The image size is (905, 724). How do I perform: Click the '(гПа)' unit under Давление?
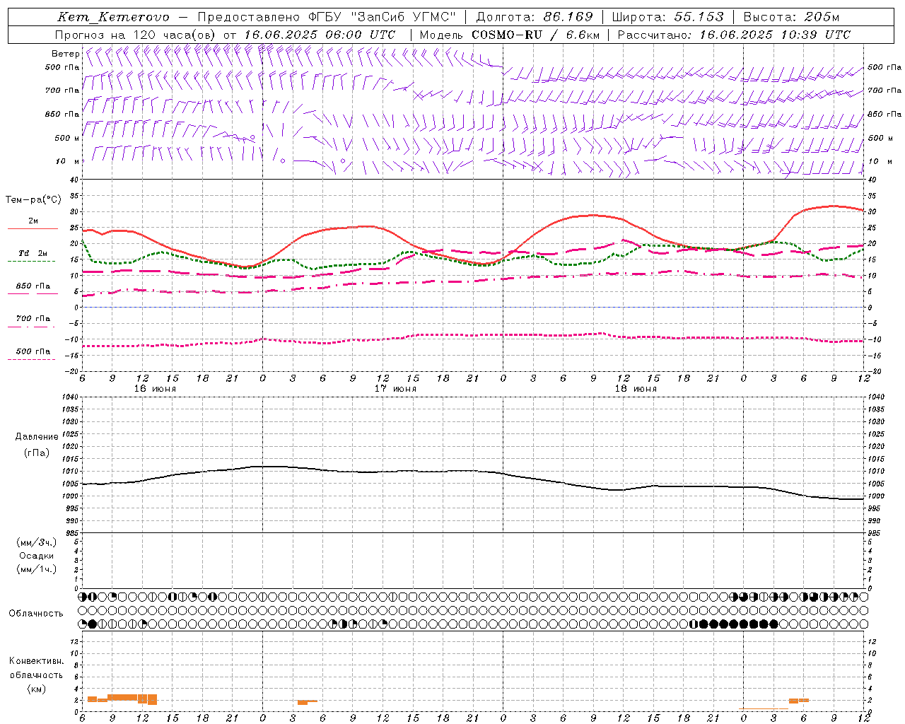coord(37,452)
